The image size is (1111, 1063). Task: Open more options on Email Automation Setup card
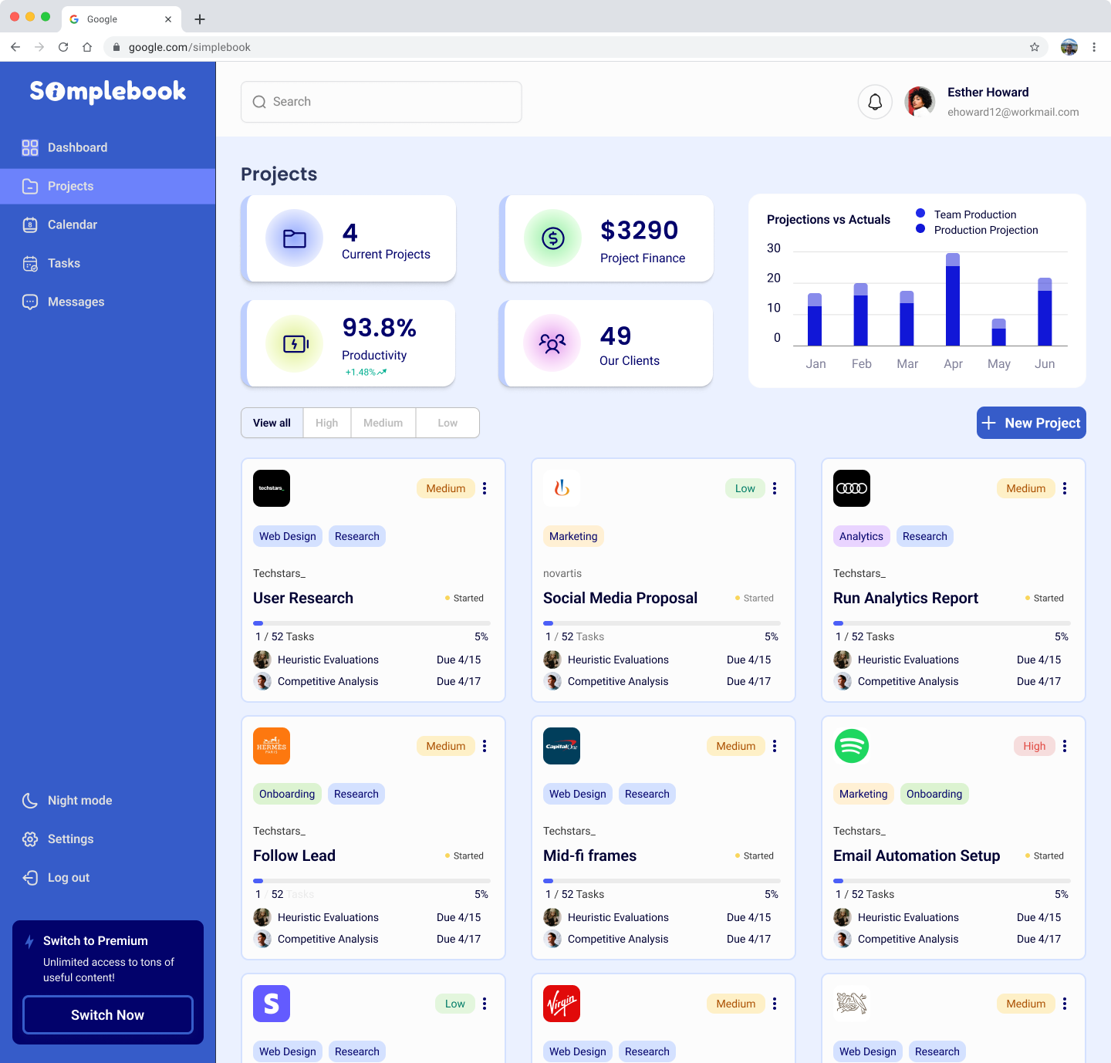1065,746
